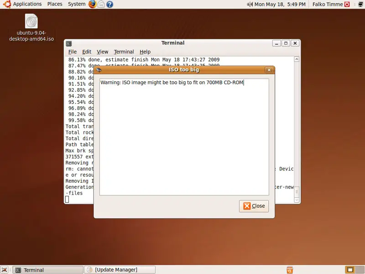
Task: Close the Terminal window
Action: click(295, 43)
